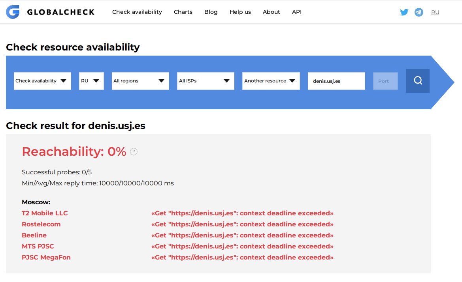Expand the All ISPs dropdown

coord(206,81)
